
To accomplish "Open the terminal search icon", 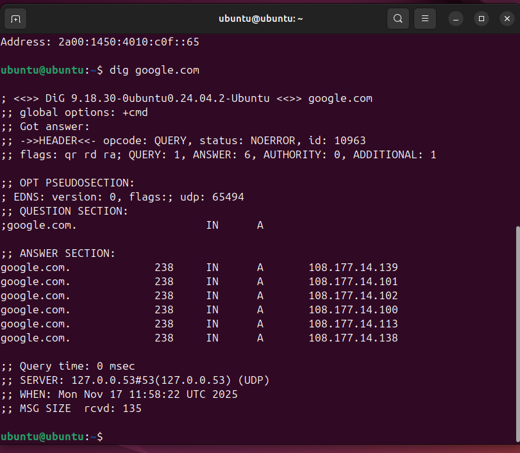I will pos(398,19).
